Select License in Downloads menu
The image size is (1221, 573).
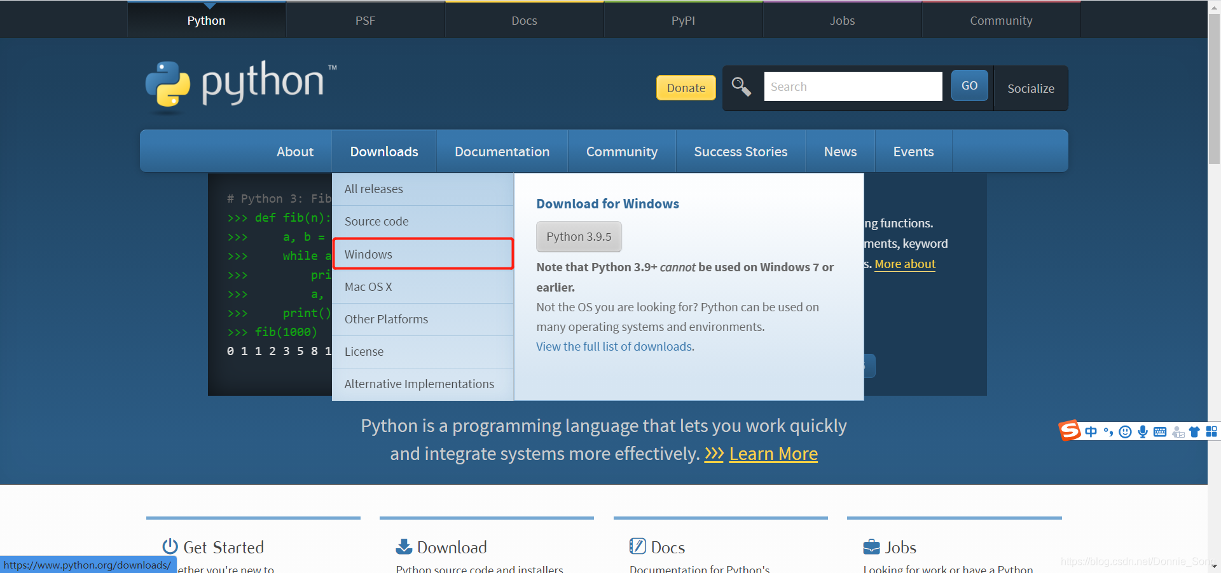[423, 351]
